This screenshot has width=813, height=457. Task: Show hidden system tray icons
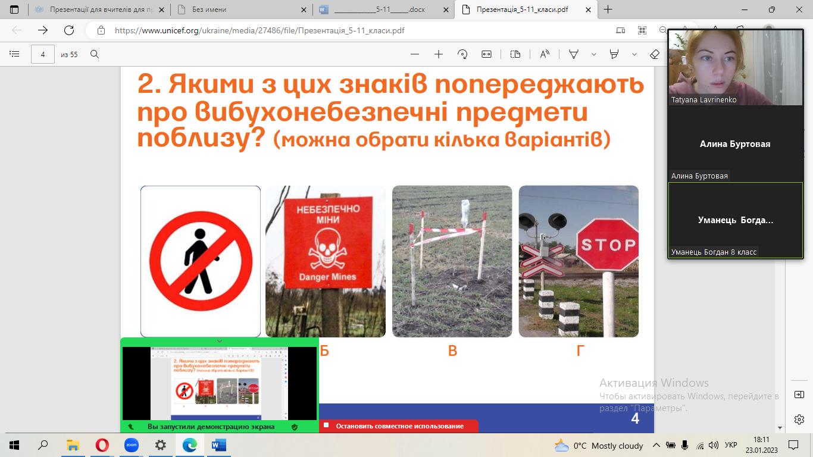[x=656, y=445]
